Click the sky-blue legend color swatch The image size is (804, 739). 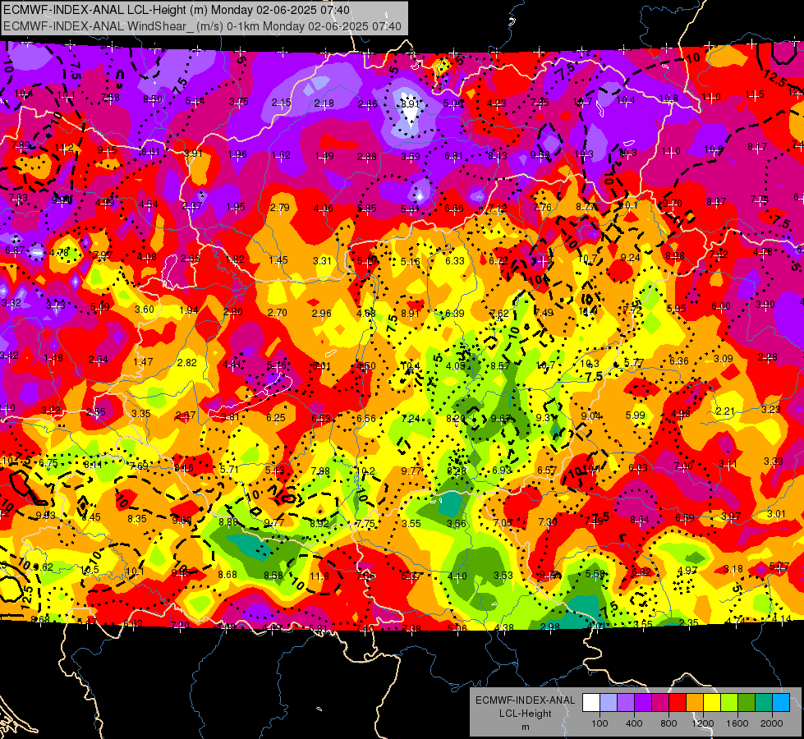coord(781,703)
